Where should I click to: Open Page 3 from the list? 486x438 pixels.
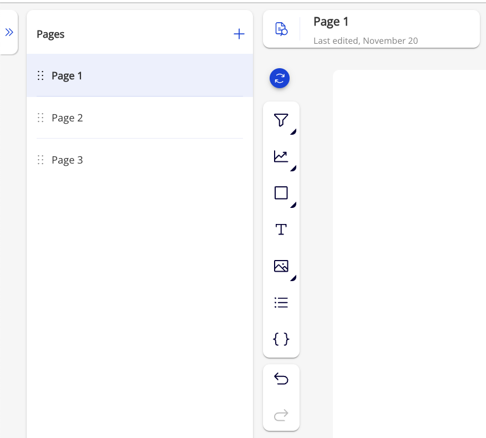67,160
